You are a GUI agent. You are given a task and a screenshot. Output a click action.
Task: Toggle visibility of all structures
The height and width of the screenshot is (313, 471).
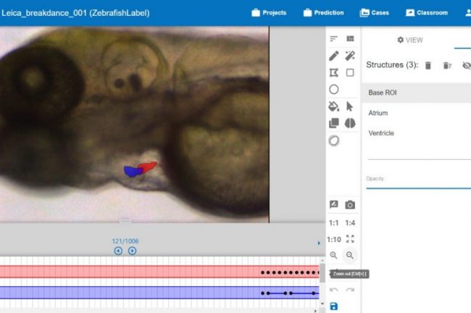coord(466,65)
